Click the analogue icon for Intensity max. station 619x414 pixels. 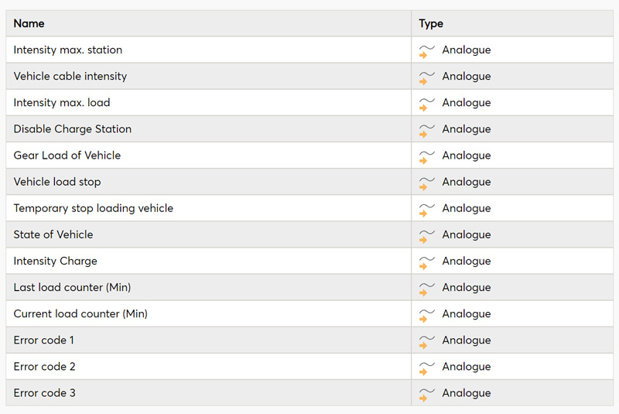(427, 51)
